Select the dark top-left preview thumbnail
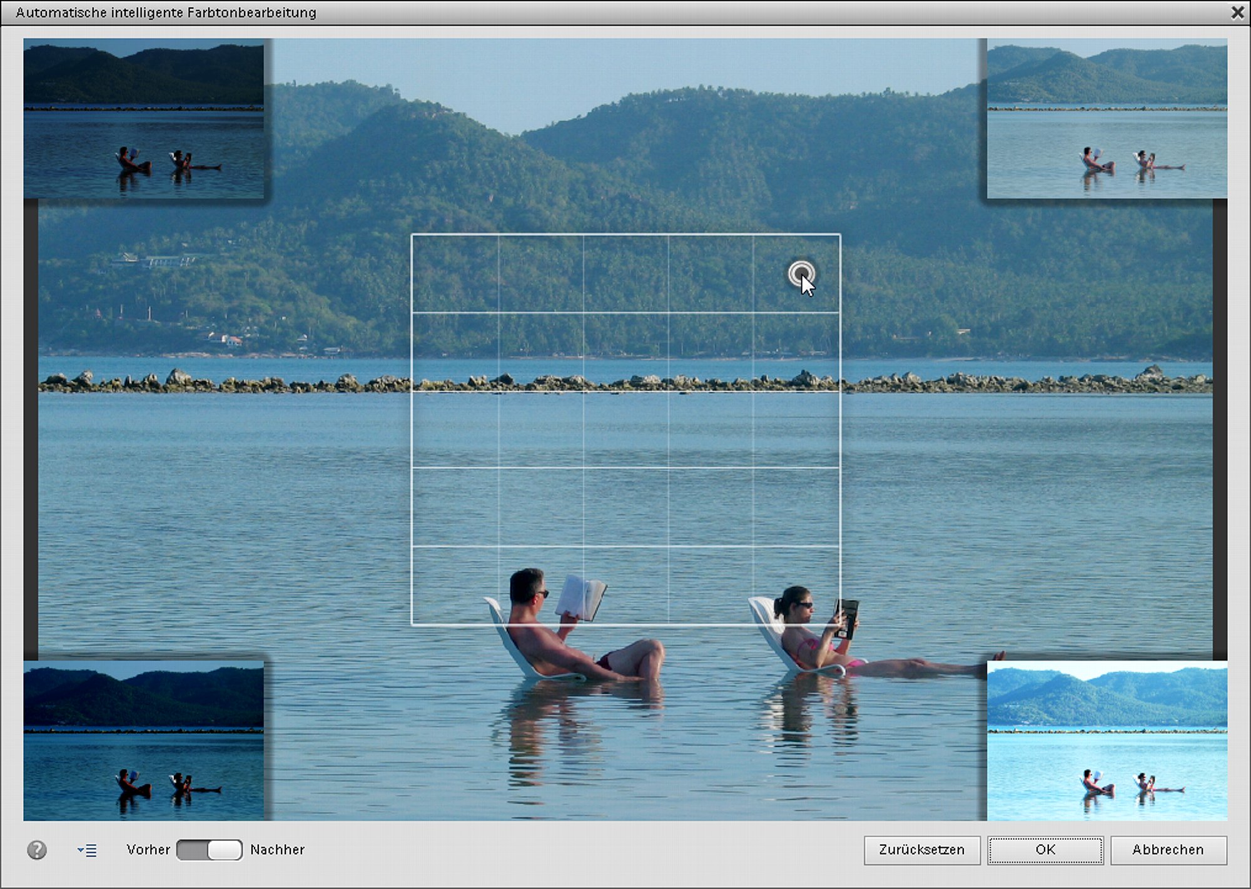 tap(144, 119)
